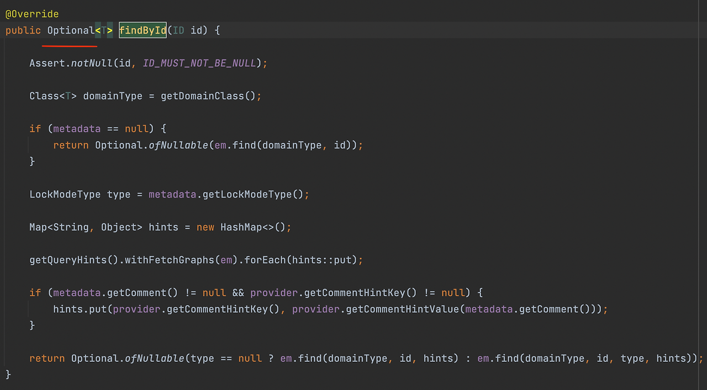
Task: Click the notNull method call
Action: tap(92, 63)
